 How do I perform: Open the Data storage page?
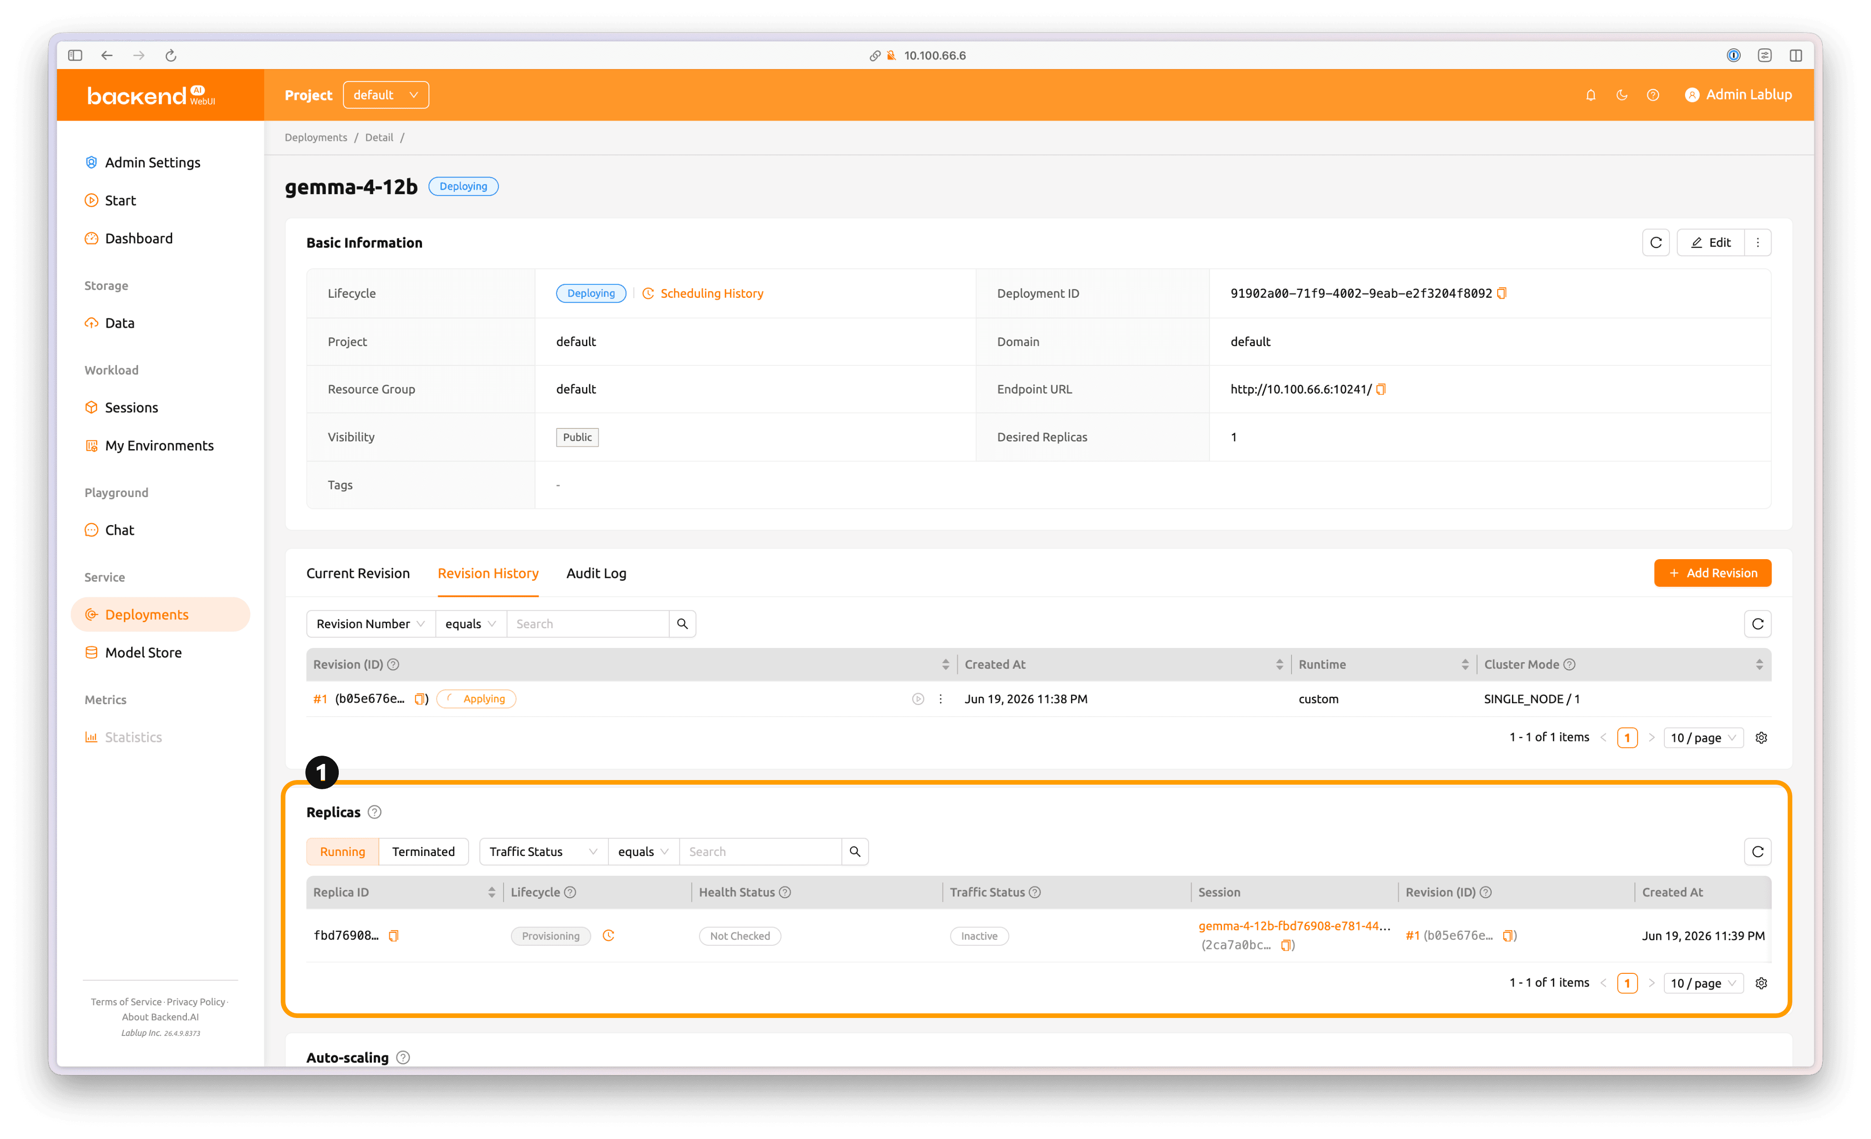(x=119, y=323)
